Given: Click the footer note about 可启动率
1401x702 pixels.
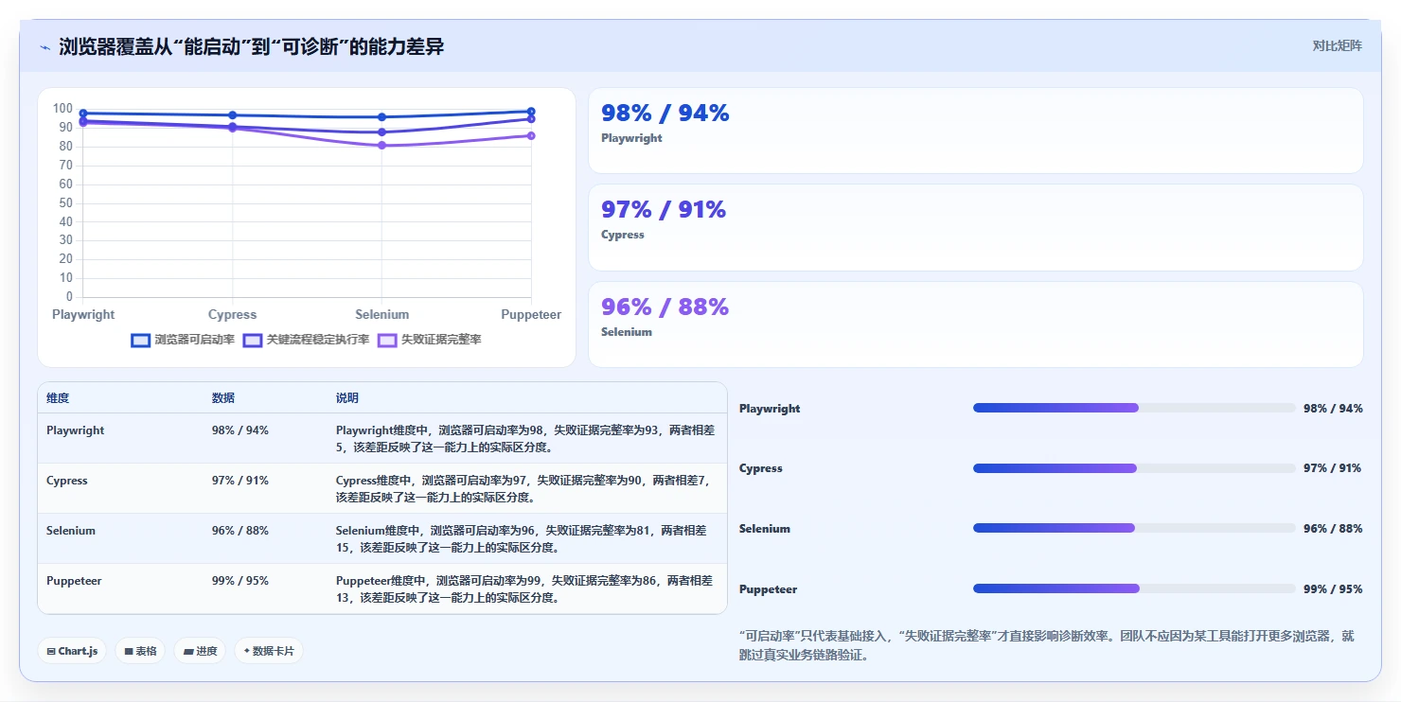Looking at the screenshot, I should click(1047, 645).
